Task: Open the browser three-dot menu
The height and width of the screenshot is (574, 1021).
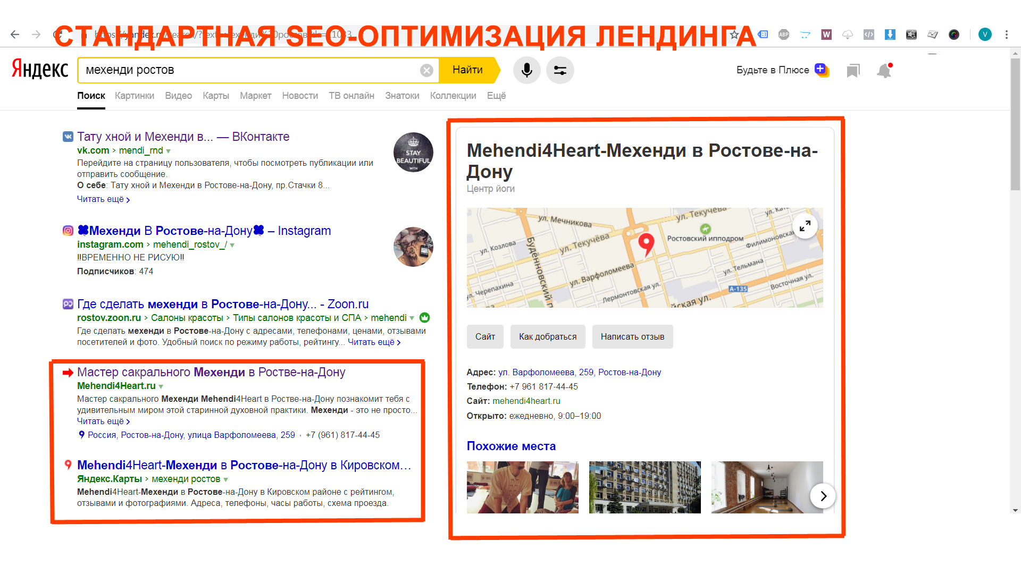Action: (1007, 35)
